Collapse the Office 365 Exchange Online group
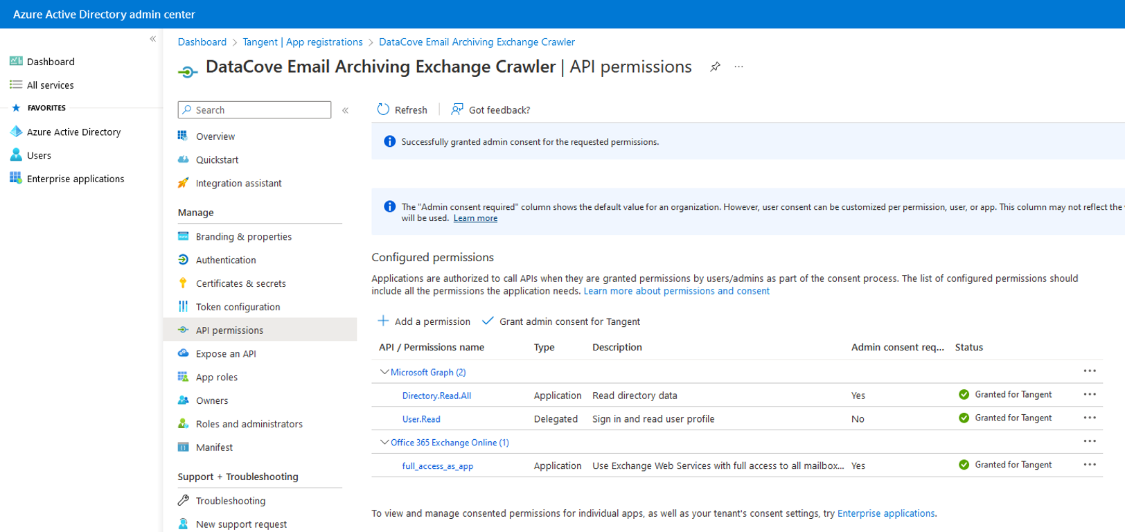 click(x=384, y=442)
